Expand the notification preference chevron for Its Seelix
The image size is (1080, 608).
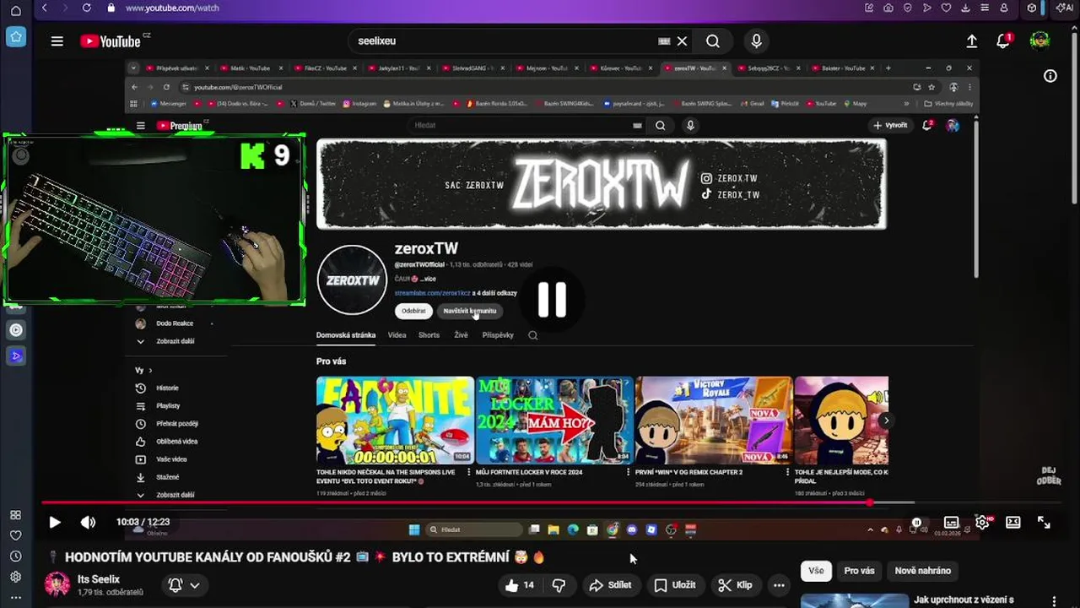pos(195,585)
